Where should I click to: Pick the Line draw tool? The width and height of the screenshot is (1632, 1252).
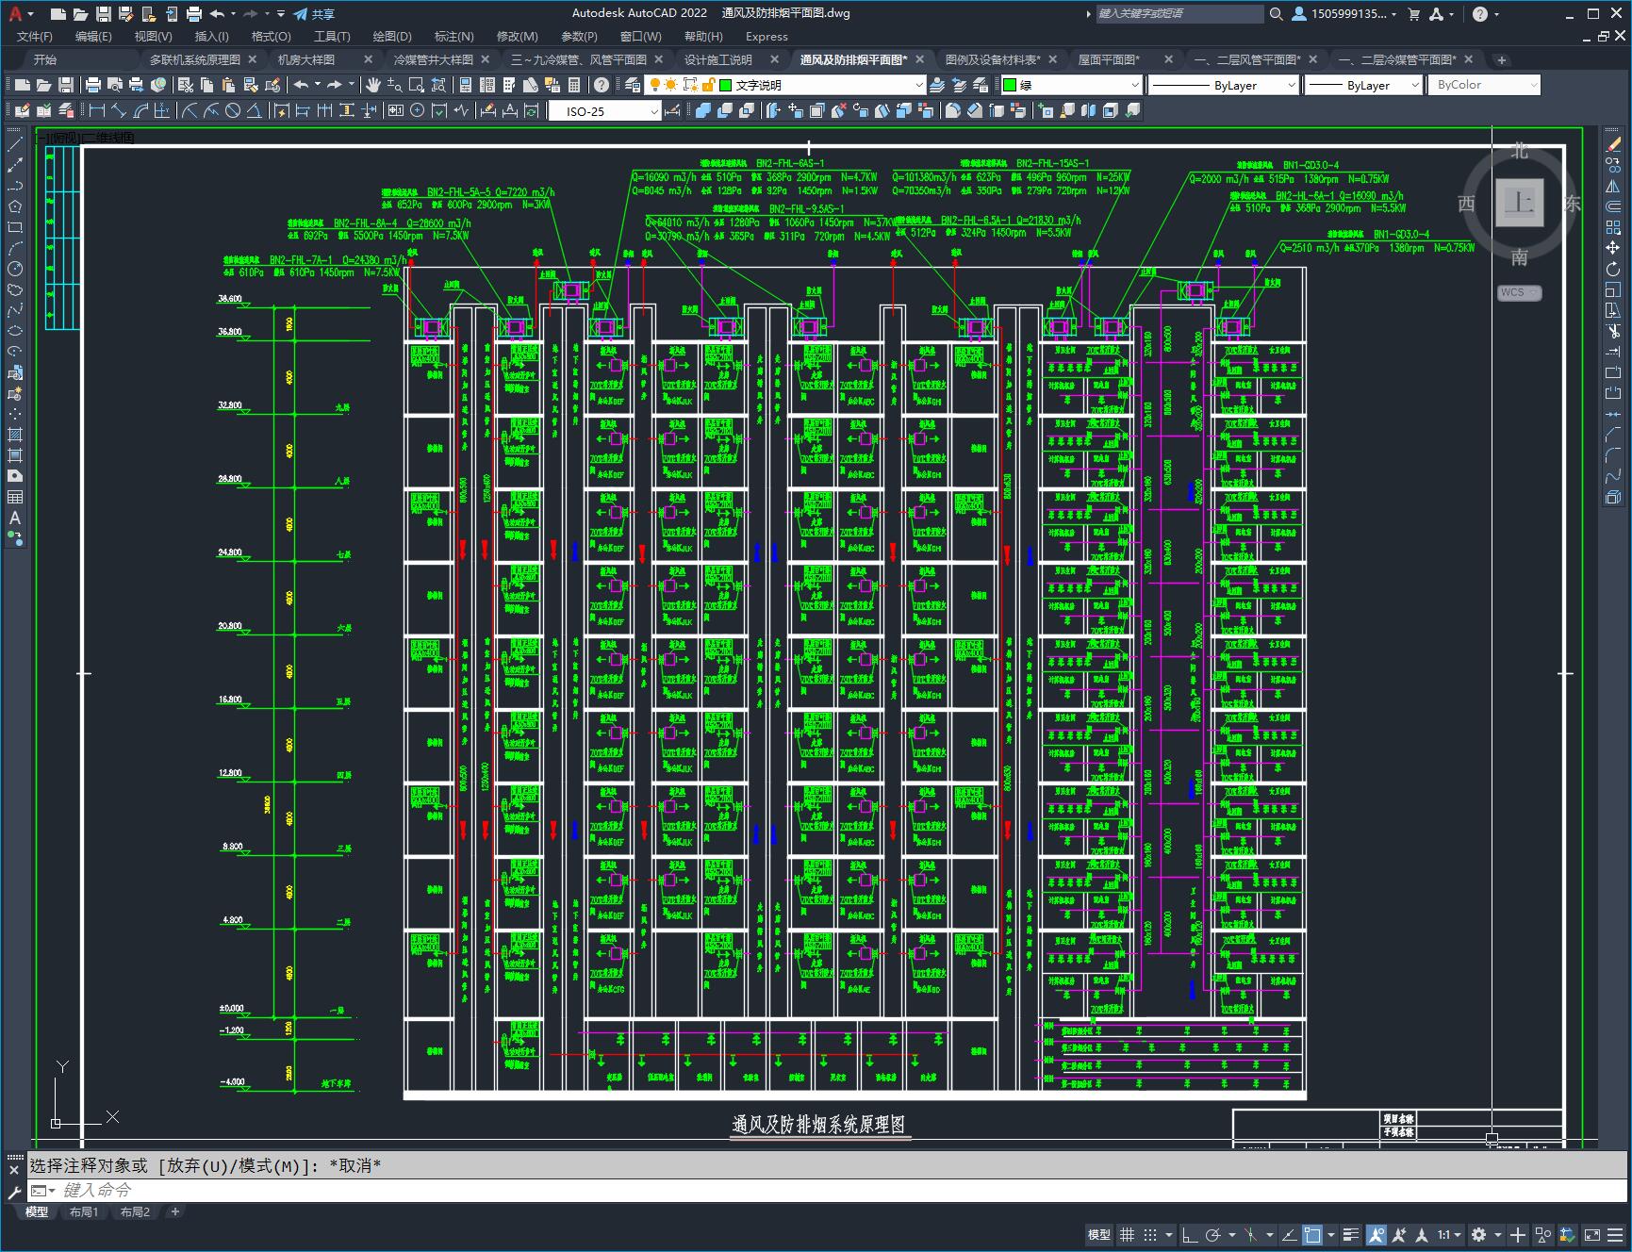[x=15, y=144]
